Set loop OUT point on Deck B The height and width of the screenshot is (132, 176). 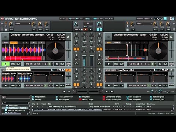click(165, 64)
